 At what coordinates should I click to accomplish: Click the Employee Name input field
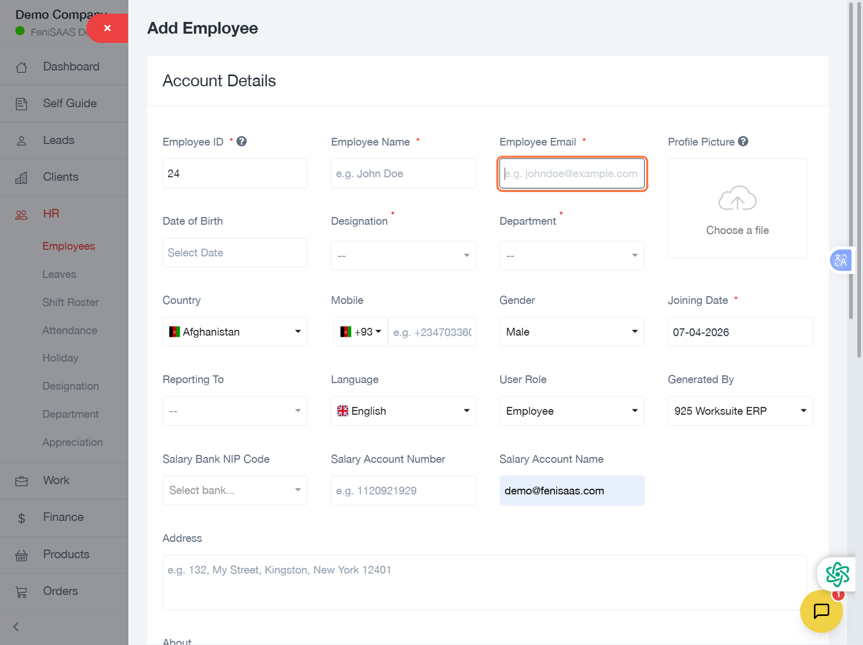[403, 174]
